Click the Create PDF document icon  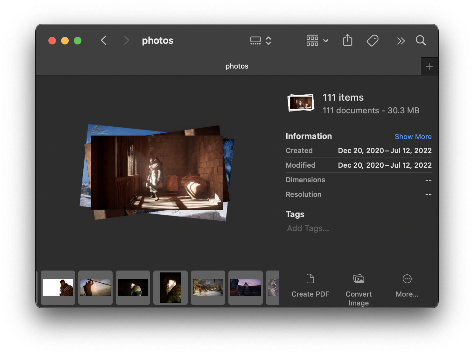point(310,279)
